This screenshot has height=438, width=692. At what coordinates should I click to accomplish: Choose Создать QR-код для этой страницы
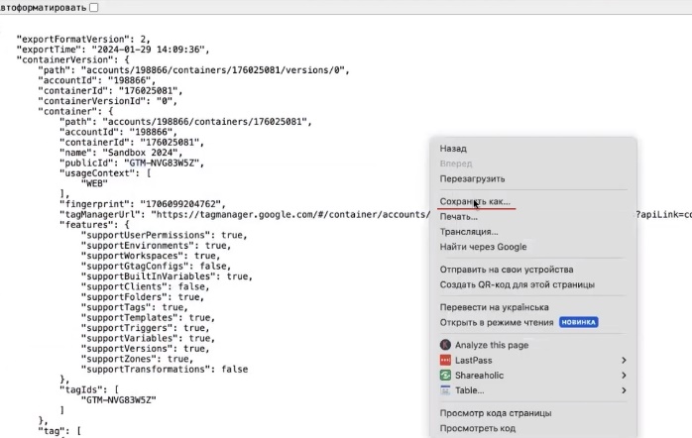(x=517, y=284)
